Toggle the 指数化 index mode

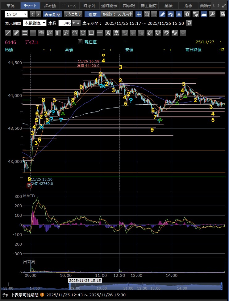pos(109,14)
